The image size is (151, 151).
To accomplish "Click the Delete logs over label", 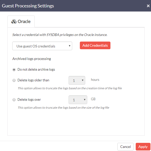I will (29, 99).
